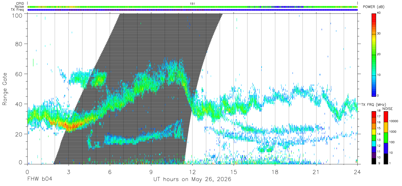Click the 13 label on TX FRQ scale
Screen dimensions: 402x186
(x=378, y=140)
